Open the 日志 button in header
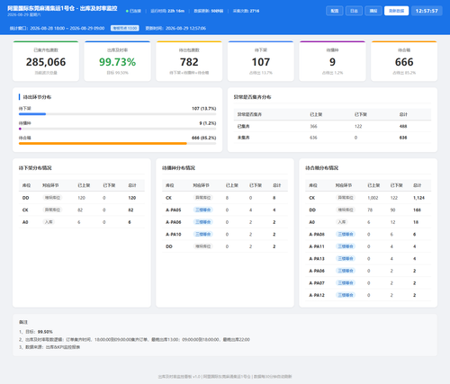Viewport: 450px width, 384px height. coord(354,11)
